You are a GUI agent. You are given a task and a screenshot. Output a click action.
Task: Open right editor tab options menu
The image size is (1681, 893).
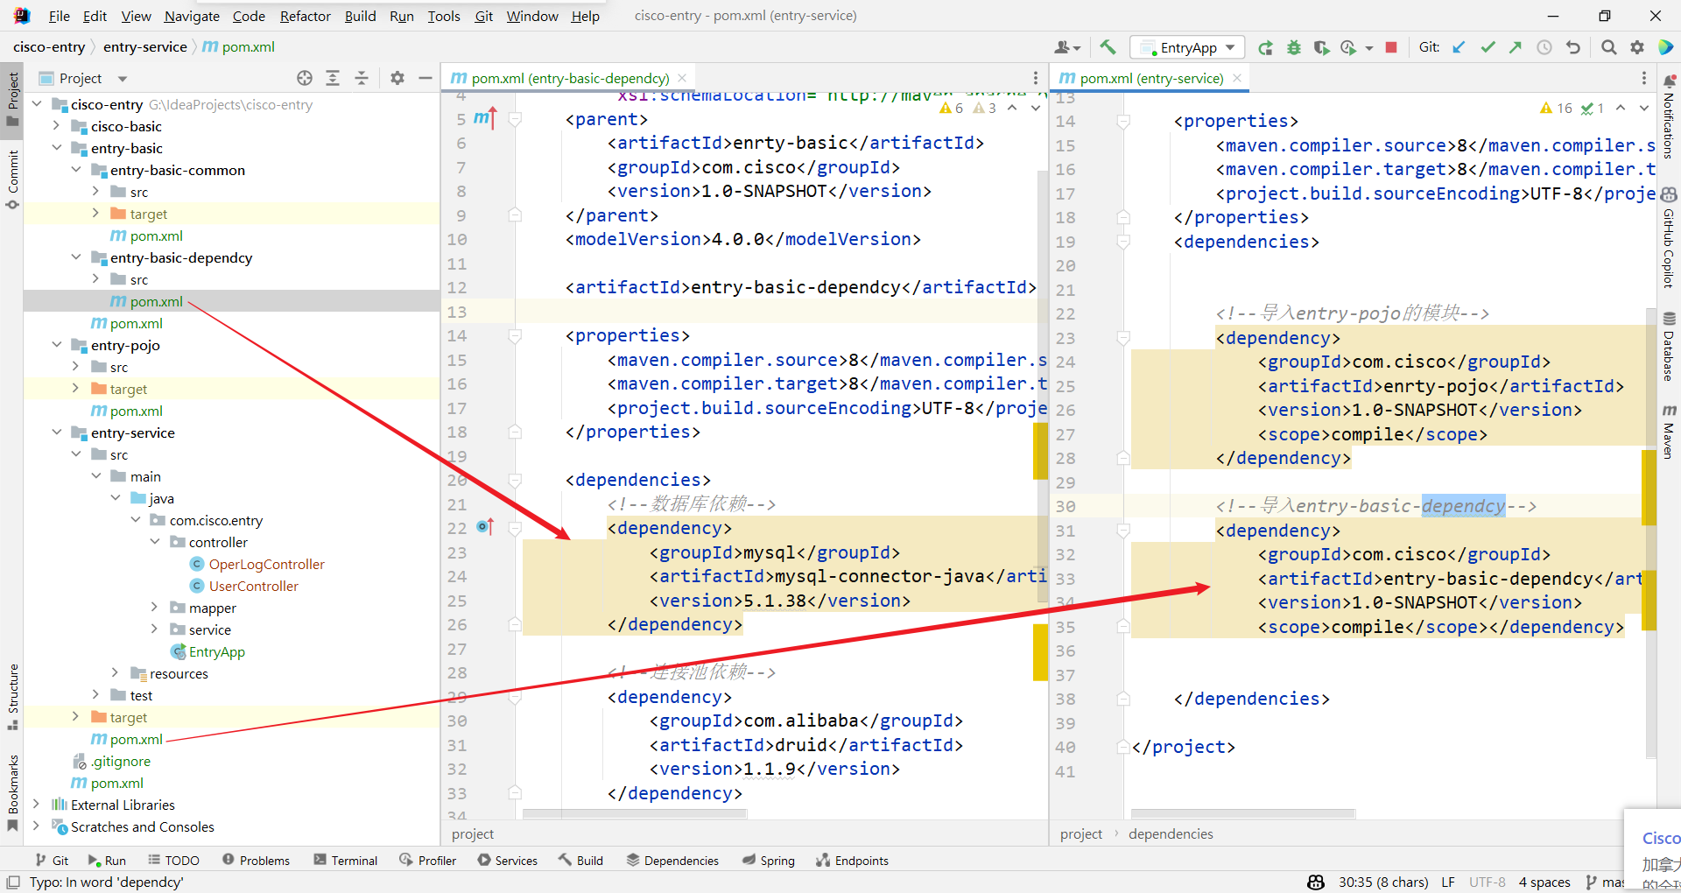1643,78
